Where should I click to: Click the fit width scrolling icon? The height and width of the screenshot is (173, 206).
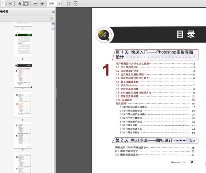[x=69, y=3]
